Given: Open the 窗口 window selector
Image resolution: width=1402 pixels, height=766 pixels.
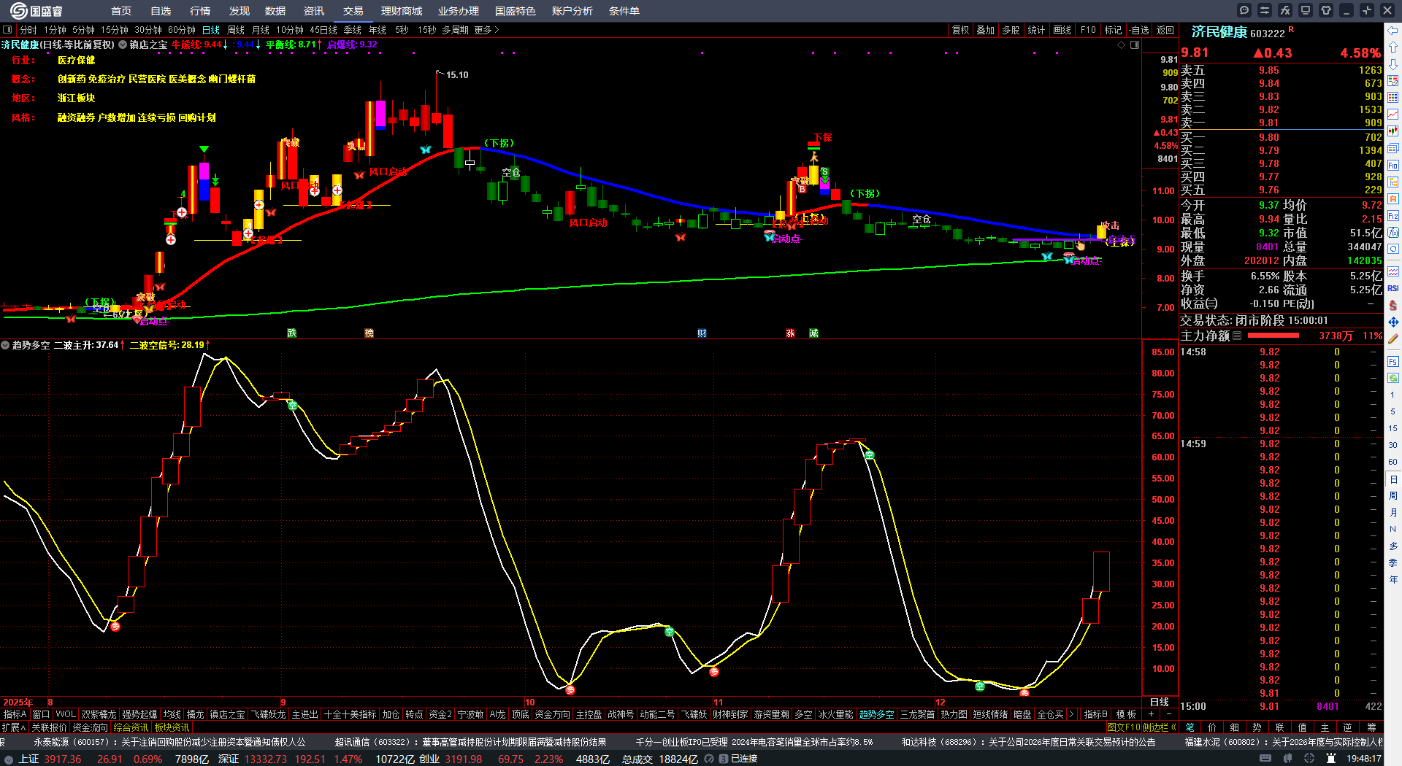Looking at the screenshot, I should [41, 714].
